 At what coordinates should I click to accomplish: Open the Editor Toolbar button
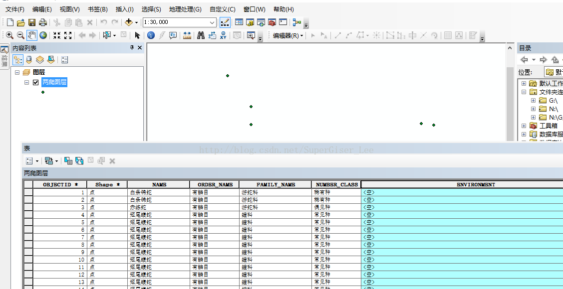[225, 22]
